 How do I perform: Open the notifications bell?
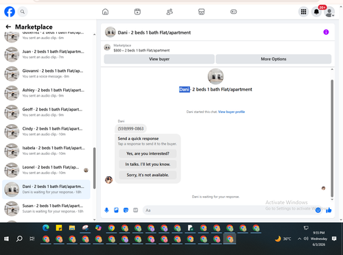point(316,12)
